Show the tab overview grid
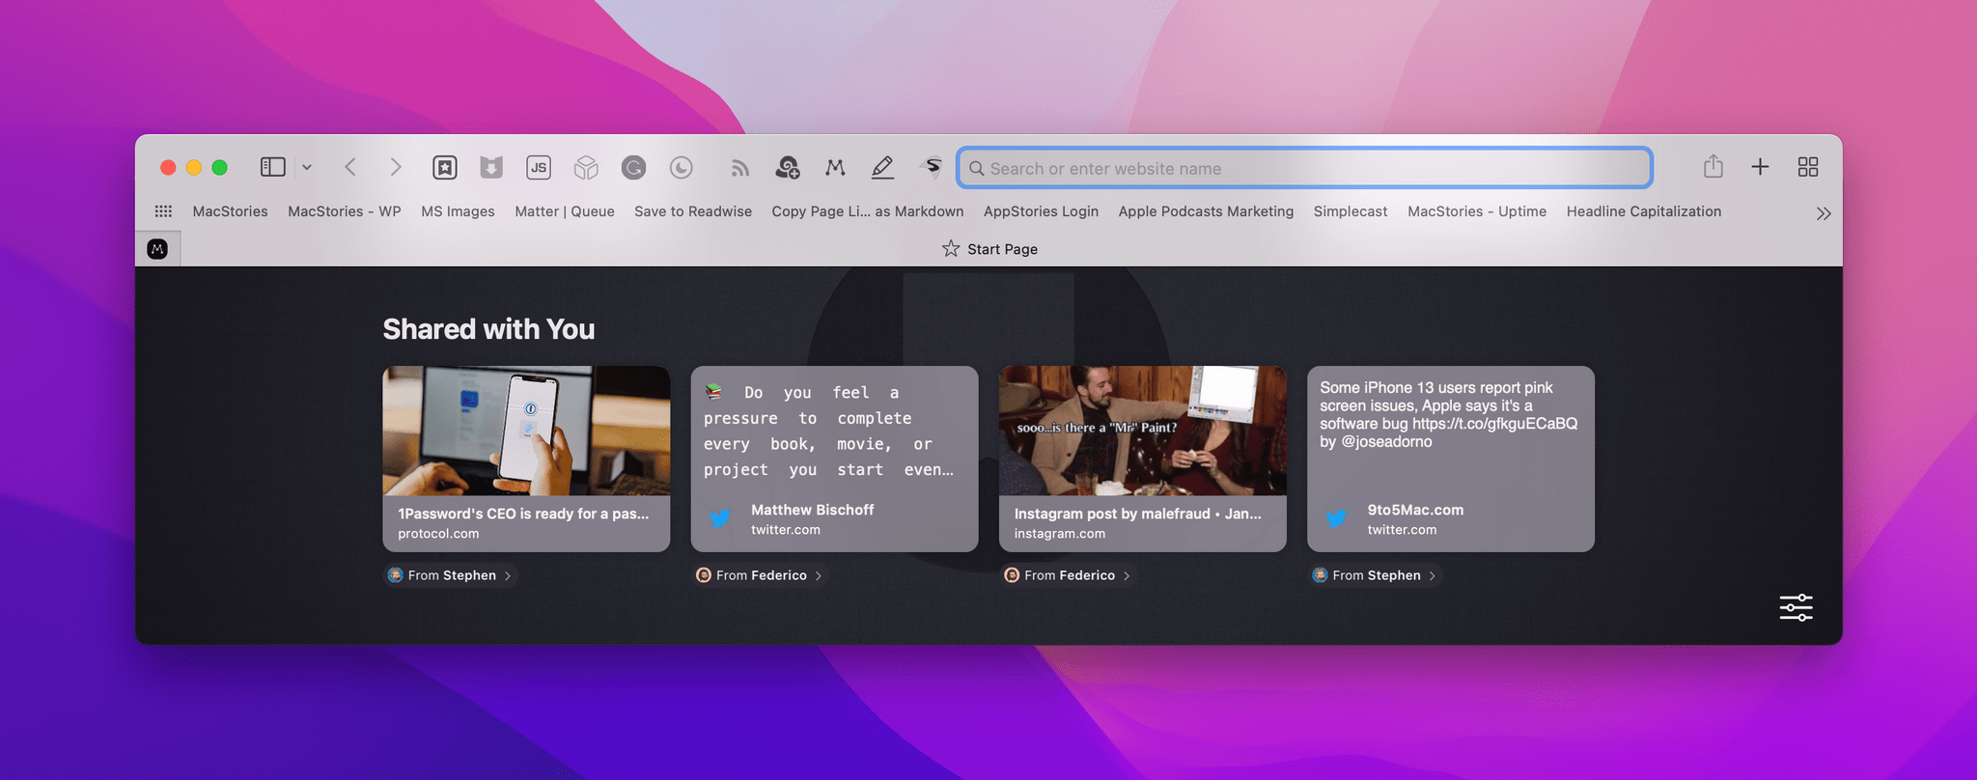This screenshot has width=1977, height=780. [1808, 167]
